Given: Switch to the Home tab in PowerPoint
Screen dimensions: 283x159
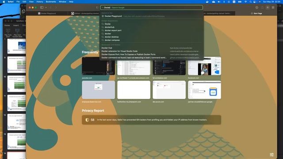Looking at the screenshot, I should click(x=7, y=26).
